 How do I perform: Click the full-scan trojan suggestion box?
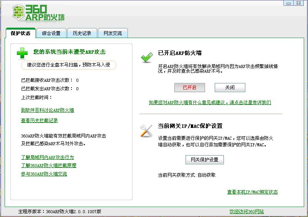coord(69,65)
